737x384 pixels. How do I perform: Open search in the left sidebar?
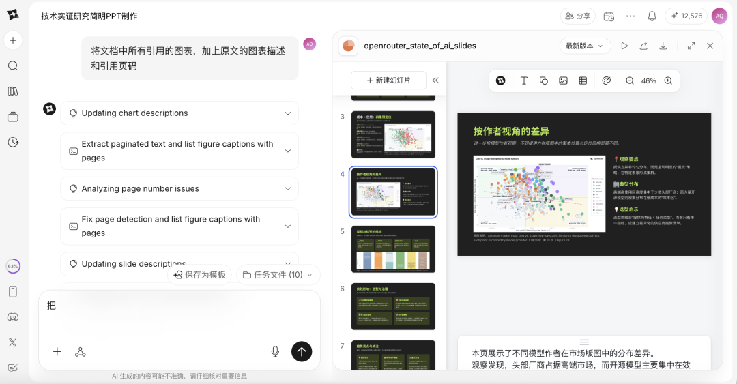(x=13, y=65)
